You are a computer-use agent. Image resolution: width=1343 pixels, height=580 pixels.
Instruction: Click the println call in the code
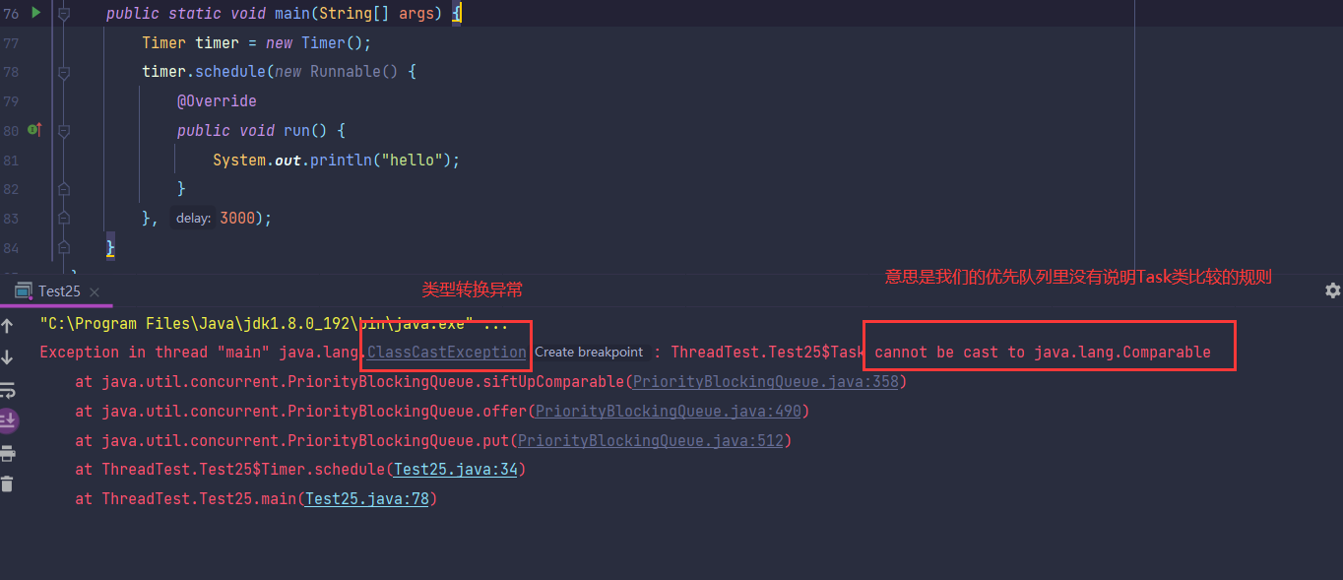tap(341, 160)
